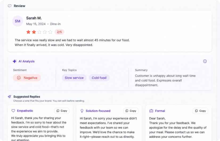Click the lightbulb icon beside Solution-focused
Screen dimensions: 220x141
(82, 111)
